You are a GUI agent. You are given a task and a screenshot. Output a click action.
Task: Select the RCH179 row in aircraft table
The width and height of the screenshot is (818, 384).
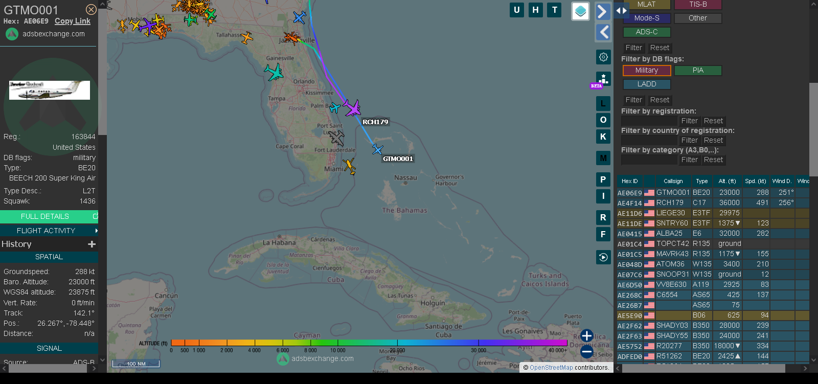(x=713, y=202)
